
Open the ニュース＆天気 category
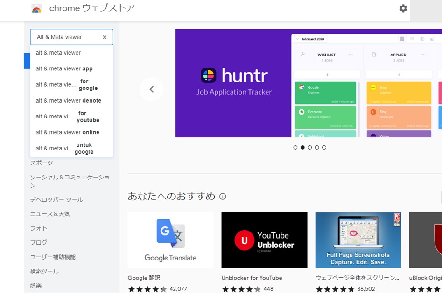click(50, 214)
